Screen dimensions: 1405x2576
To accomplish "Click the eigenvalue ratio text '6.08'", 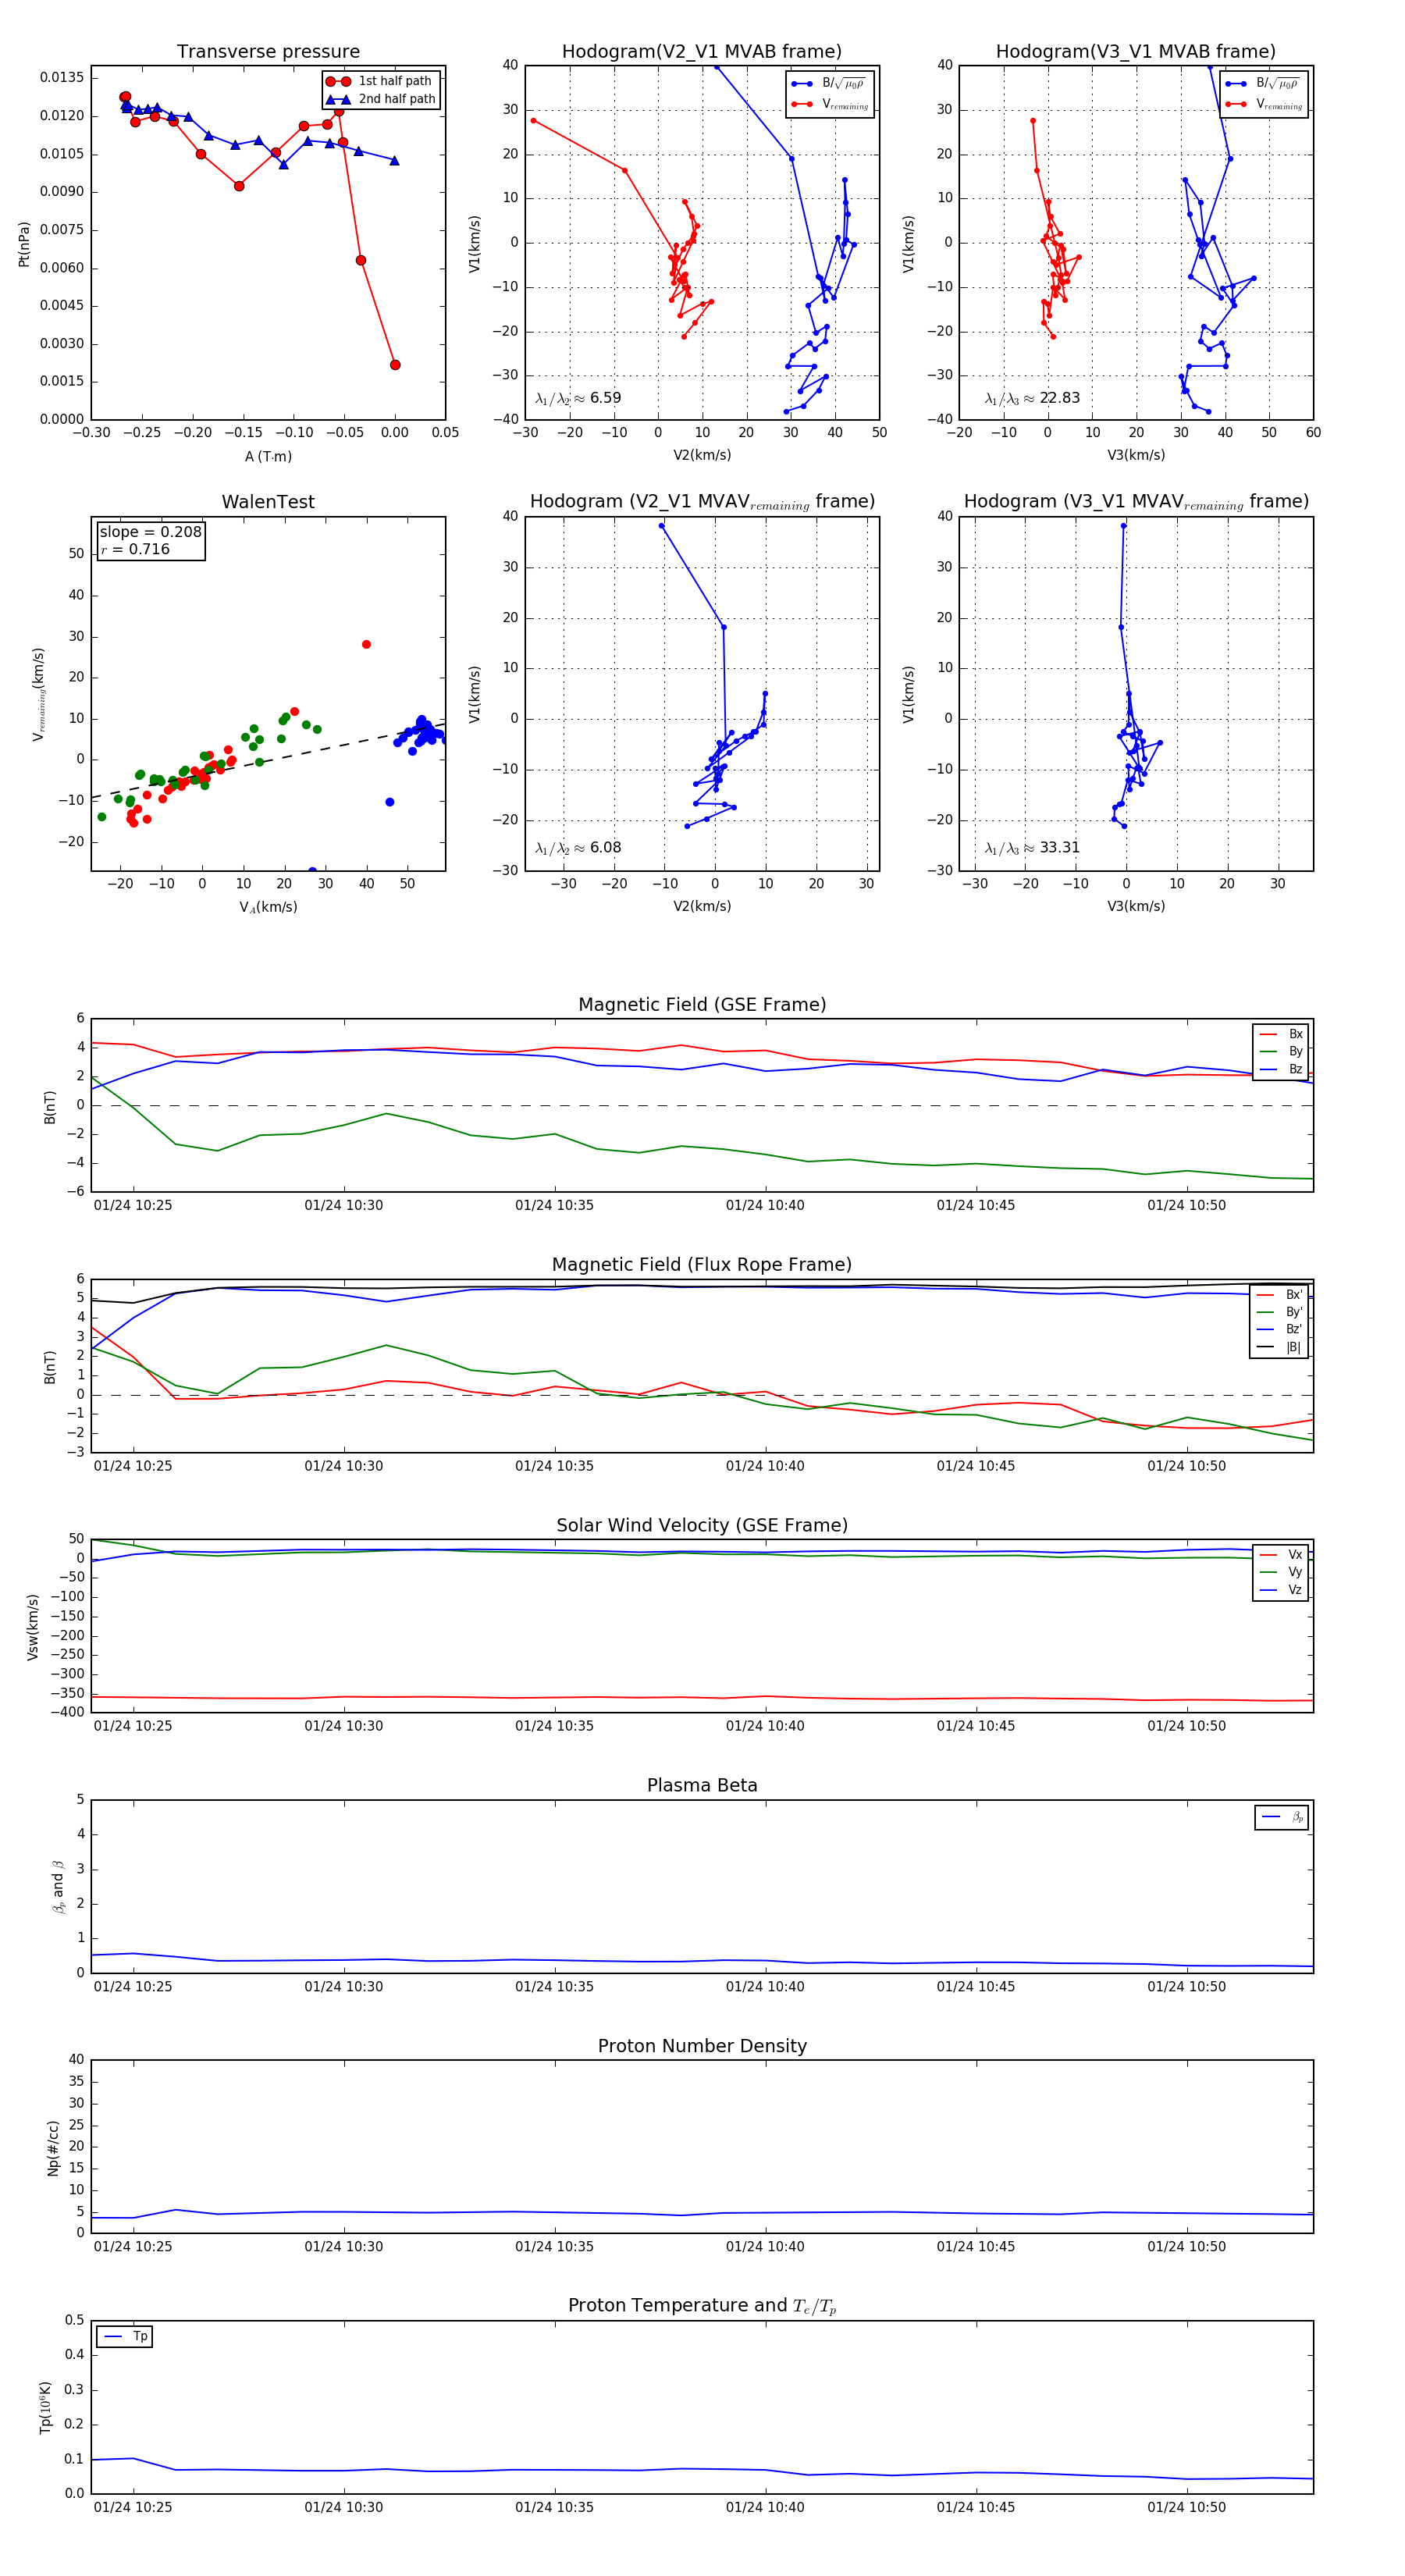I will coord(605,848).
